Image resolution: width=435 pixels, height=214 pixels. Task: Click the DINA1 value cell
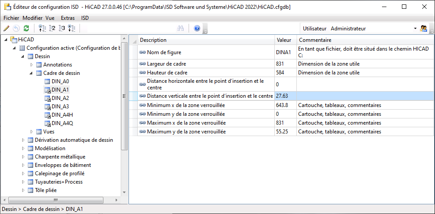pos(285,52)
